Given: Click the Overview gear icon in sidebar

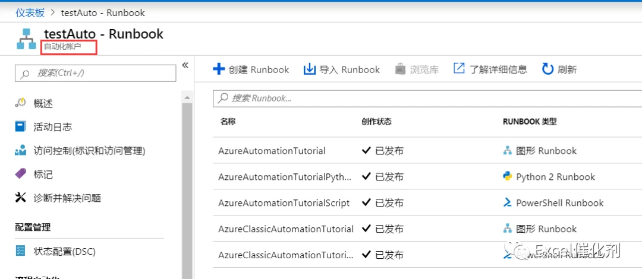Looking at the screenshot, I should coord(20,103).
